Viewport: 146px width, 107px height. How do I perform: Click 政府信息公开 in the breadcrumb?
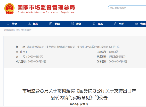[26, 30]
